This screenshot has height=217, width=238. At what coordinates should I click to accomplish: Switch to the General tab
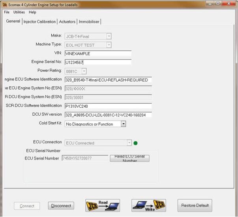pos(13,21)
